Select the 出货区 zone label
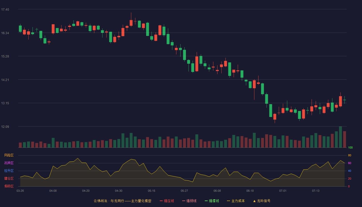This screenshot has height=207, width=362. [x=9, y=163]
